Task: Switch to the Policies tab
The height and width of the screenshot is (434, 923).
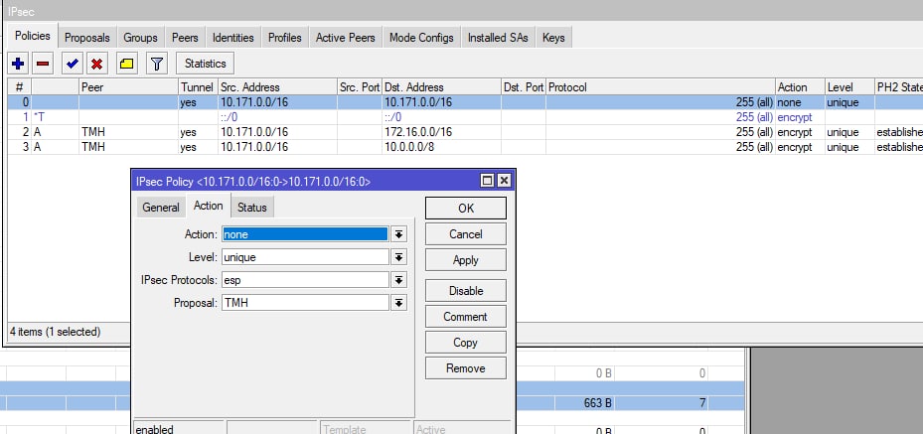Action: [33, 36]
